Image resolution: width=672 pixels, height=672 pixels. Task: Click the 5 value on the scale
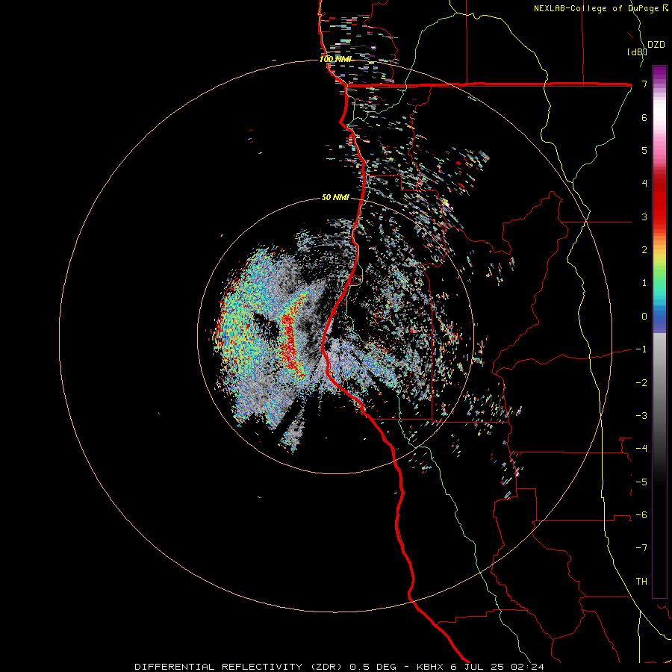tap(644, 150)
